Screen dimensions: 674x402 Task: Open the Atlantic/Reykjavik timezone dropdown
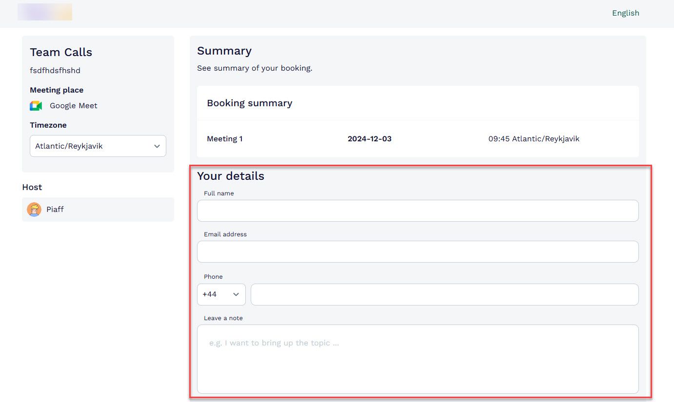pyautogui.click(x=98, y=146)
